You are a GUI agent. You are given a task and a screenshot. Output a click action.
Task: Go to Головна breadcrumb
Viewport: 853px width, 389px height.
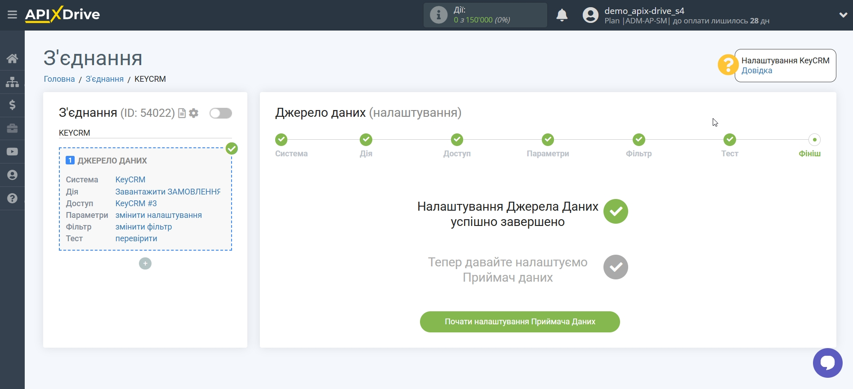click(x=59, y=79)
